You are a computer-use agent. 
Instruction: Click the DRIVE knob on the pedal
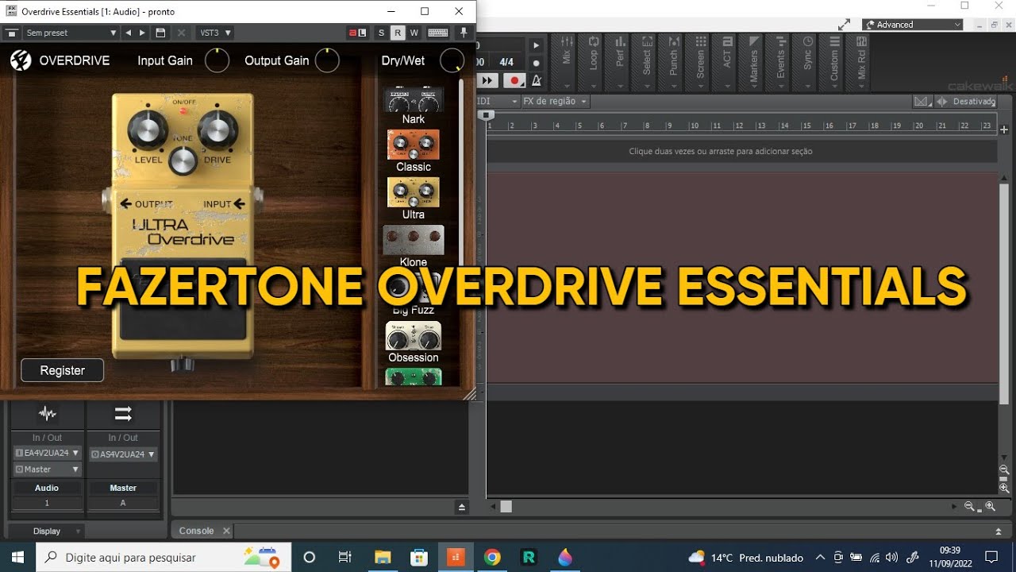[x=217, y=130]
